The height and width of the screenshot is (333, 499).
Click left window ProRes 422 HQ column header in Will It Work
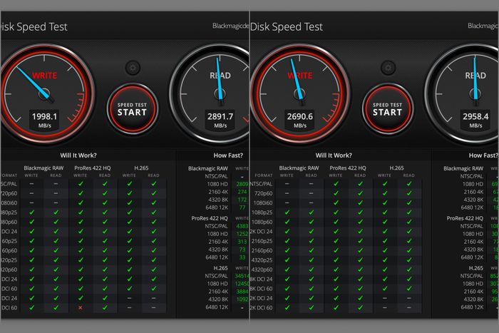click(92, 168)
